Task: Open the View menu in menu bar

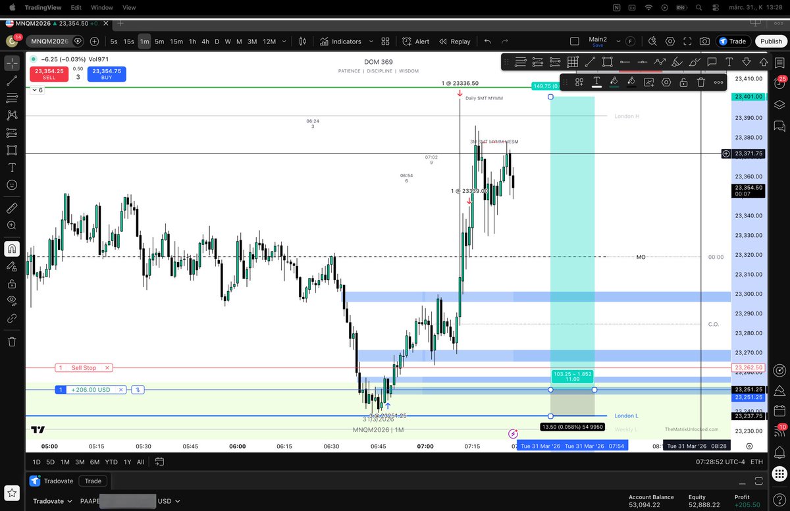Action: [x=129, y=7]
